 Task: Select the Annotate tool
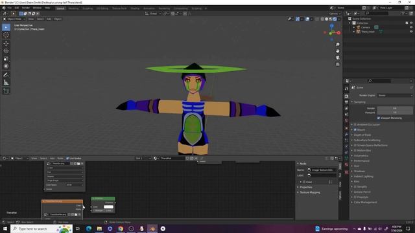[x=6, y=75]
